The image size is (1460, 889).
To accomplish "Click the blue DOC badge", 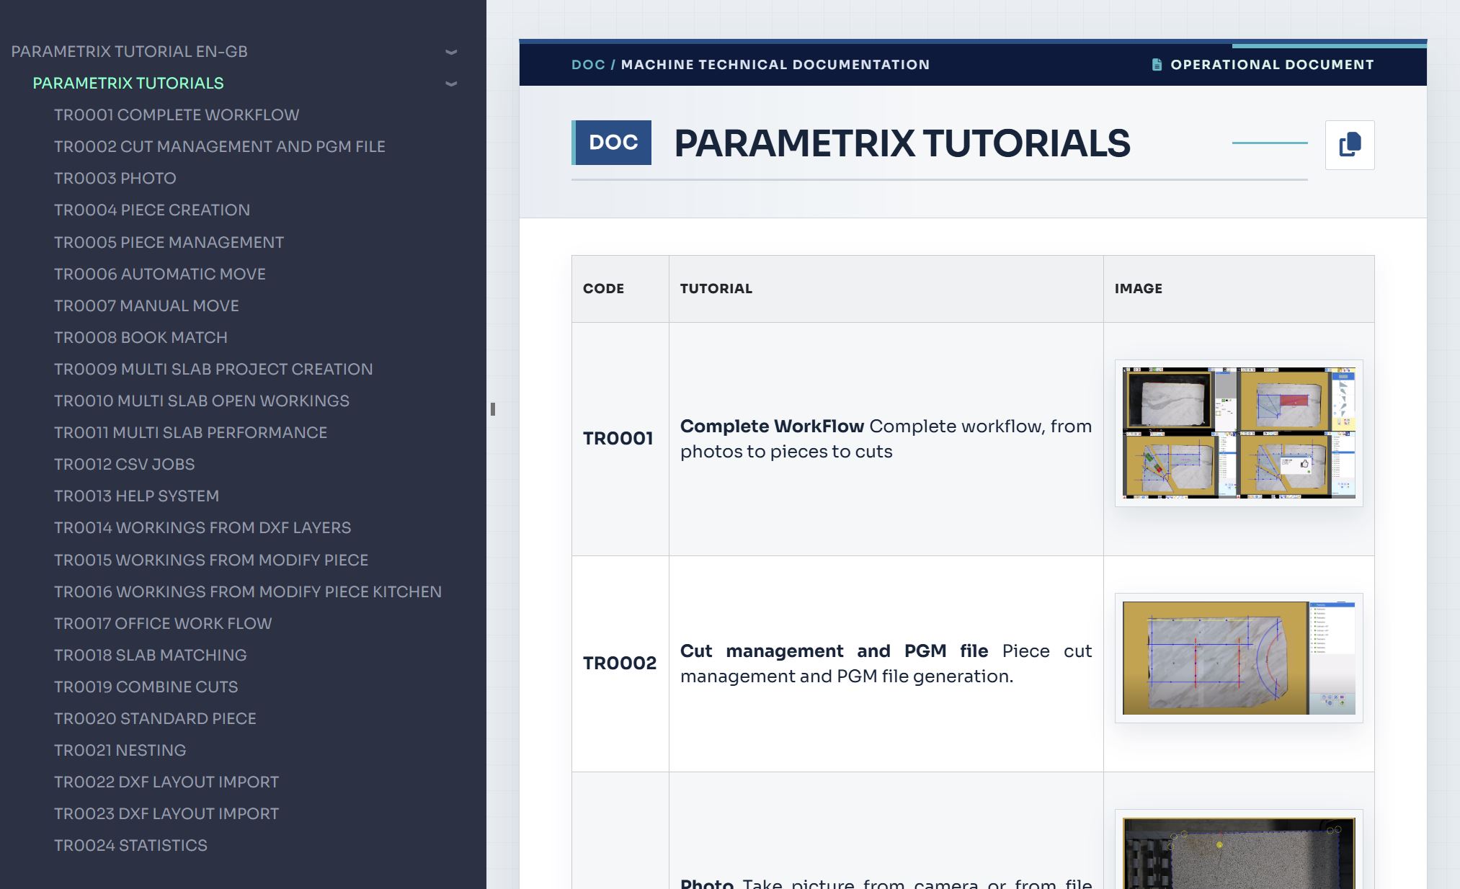I will (612, 143).
